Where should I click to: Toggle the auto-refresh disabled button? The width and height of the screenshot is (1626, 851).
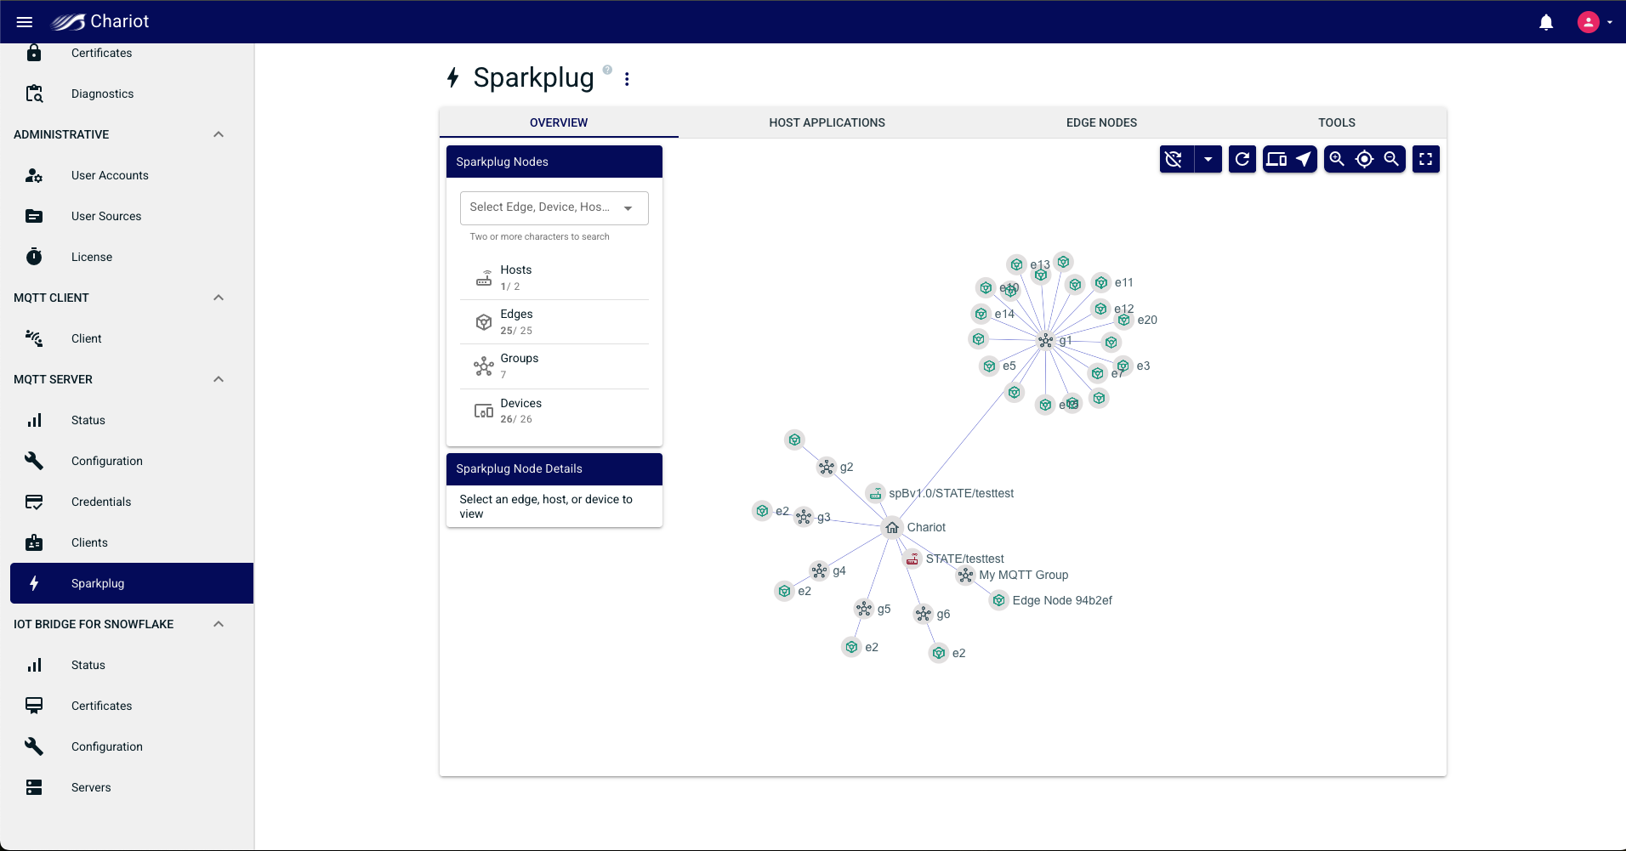(x=1174, y=159)
